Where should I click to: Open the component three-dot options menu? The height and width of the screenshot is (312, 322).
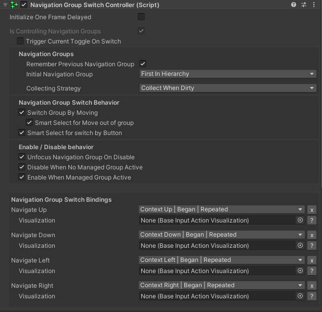click(314, 5)
